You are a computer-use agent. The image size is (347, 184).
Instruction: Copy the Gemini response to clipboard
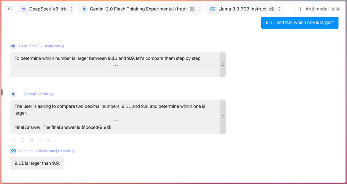point(22,140)
